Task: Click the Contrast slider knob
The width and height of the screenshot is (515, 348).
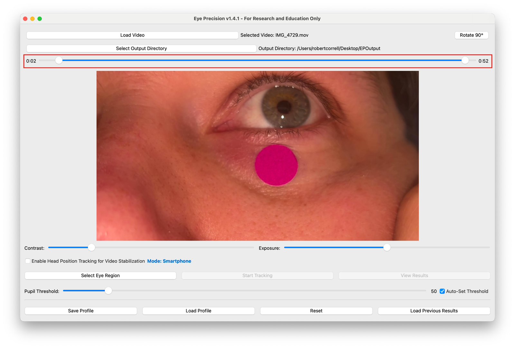Action: coord(91,247)
